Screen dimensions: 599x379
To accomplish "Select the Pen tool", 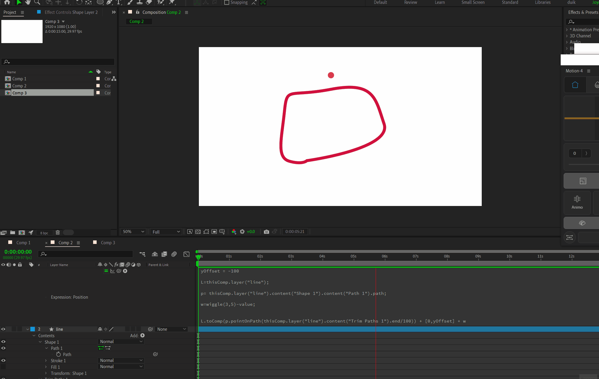I will coord(109,2).
